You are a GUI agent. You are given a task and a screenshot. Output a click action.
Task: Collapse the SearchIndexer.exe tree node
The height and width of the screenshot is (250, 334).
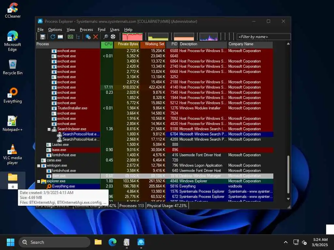click(49, 129)
